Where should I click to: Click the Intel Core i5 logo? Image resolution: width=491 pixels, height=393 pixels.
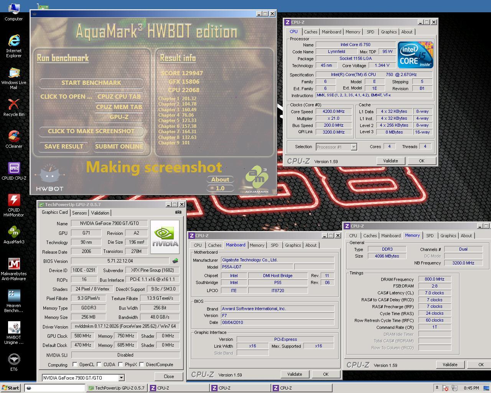[x=415, y=55]
